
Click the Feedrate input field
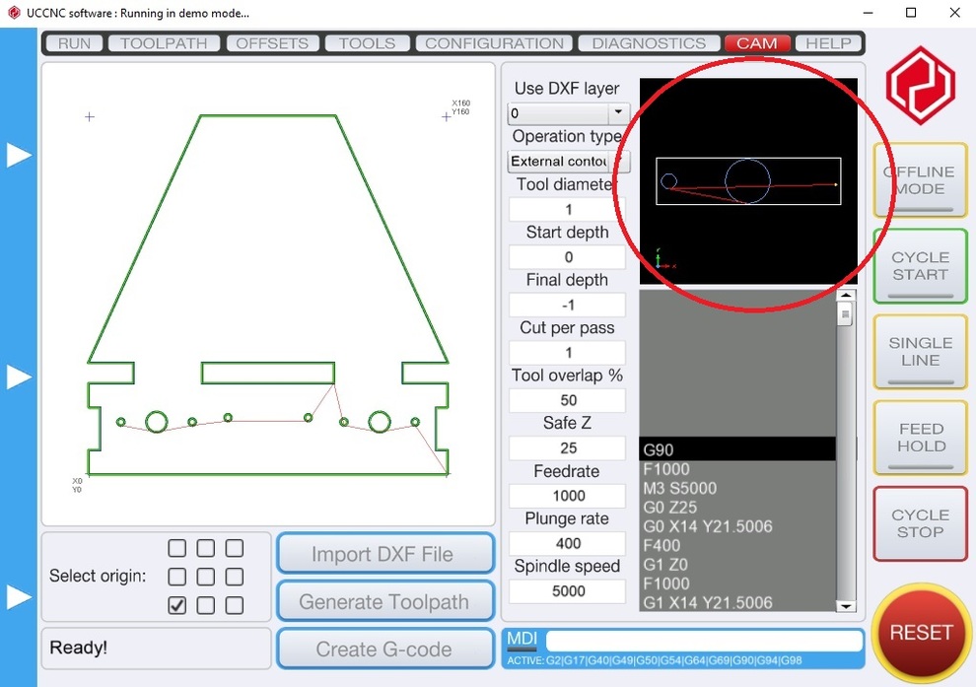(568, 496)
